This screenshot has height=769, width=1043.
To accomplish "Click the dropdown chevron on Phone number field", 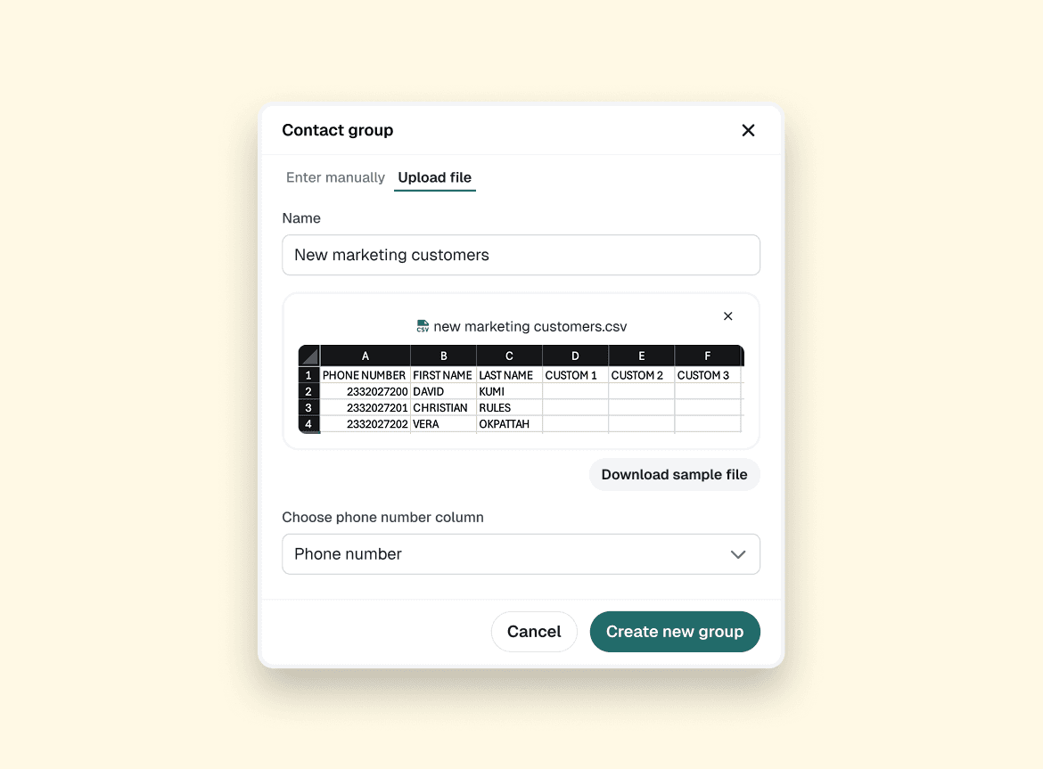I will [x=738, y=553].
